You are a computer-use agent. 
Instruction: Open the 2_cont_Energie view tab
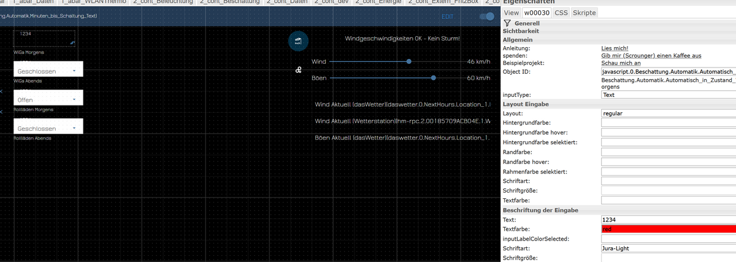(x=377, y=2)
